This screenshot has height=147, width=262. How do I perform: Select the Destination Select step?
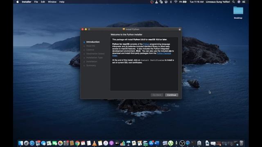click(x=95, y=53)
